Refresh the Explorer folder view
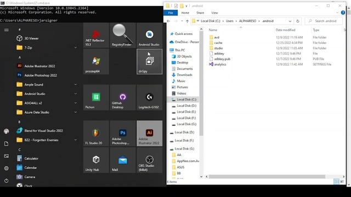This screenshot has height=197, width=351. (298, 21)
